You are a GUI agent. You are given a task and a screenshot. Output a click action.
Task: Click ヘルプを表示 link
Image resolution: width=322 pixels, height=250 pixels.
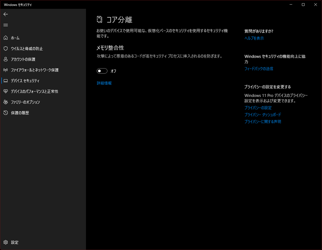[x=254, y=38]
